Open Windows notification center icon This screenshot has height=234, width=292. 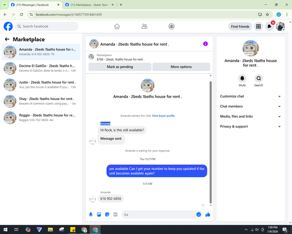(285, 229)
